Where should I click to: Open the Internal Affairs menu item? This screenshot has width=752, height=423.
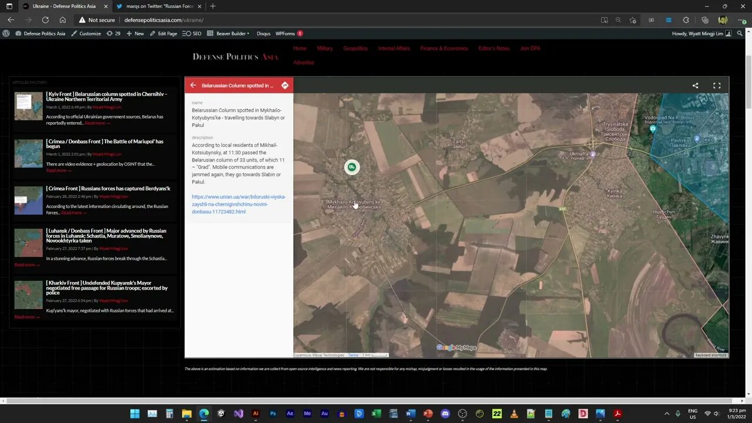(394, 48)
